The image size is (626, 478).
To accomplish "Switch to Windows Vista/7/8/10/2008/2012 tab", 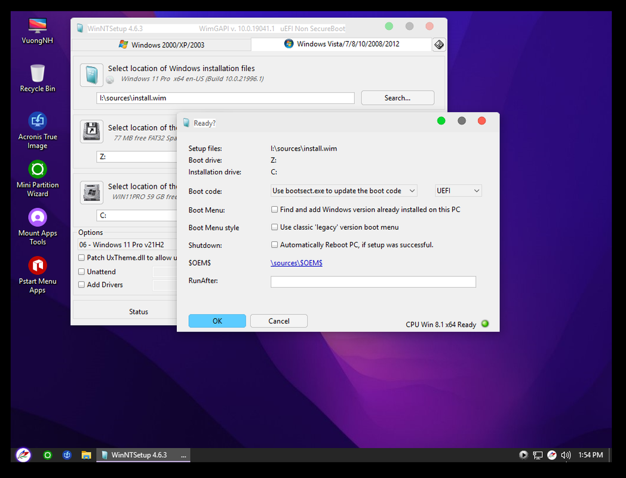I will (x=341, y=44).
